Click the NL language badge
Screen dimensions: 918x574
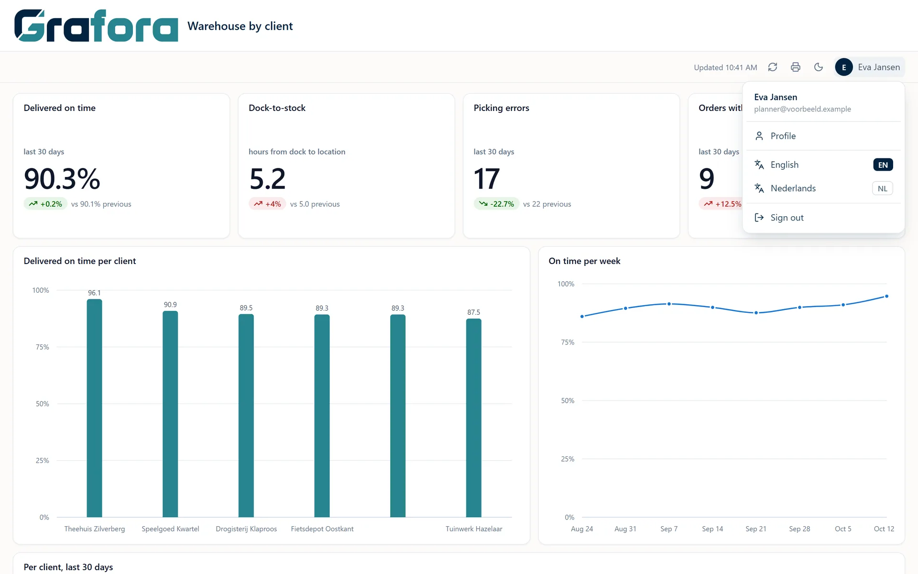(x=883, y=188)
